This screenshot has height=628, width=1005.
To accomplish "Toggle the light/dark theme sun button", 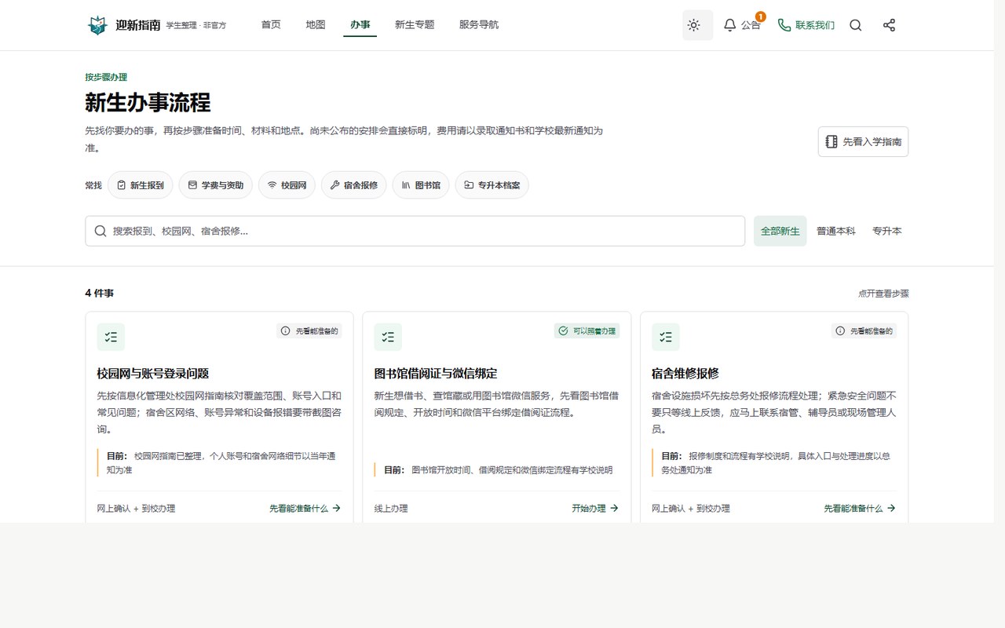I will [x=697, y=25].
